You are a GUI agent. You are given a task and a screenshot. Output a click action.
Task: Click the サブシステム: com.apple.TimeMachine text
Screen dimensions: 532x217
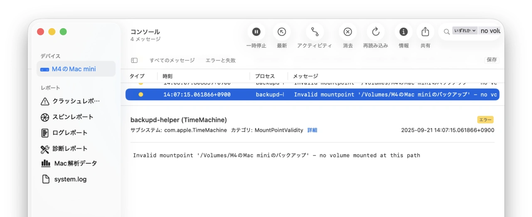click(x=179, y=130)
